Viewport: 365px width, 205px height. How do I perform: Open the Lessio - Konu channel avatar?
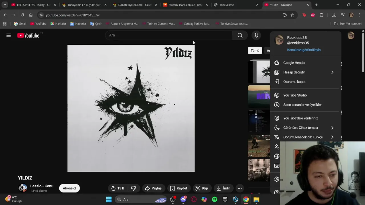(x=23, y=188)
